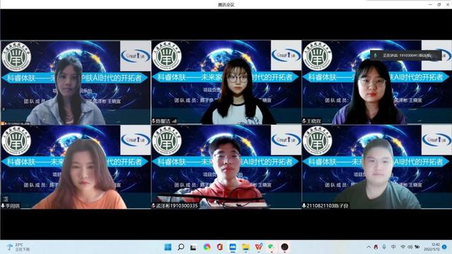Select the video tile with 2110821103 label
Screen dimensions: 452x254
[x=376, y=167]
